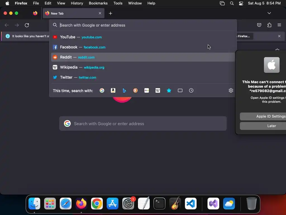Select the Wikipedia suggestion
Viewport: 286px width, 215px height.
tap(143, 67)
